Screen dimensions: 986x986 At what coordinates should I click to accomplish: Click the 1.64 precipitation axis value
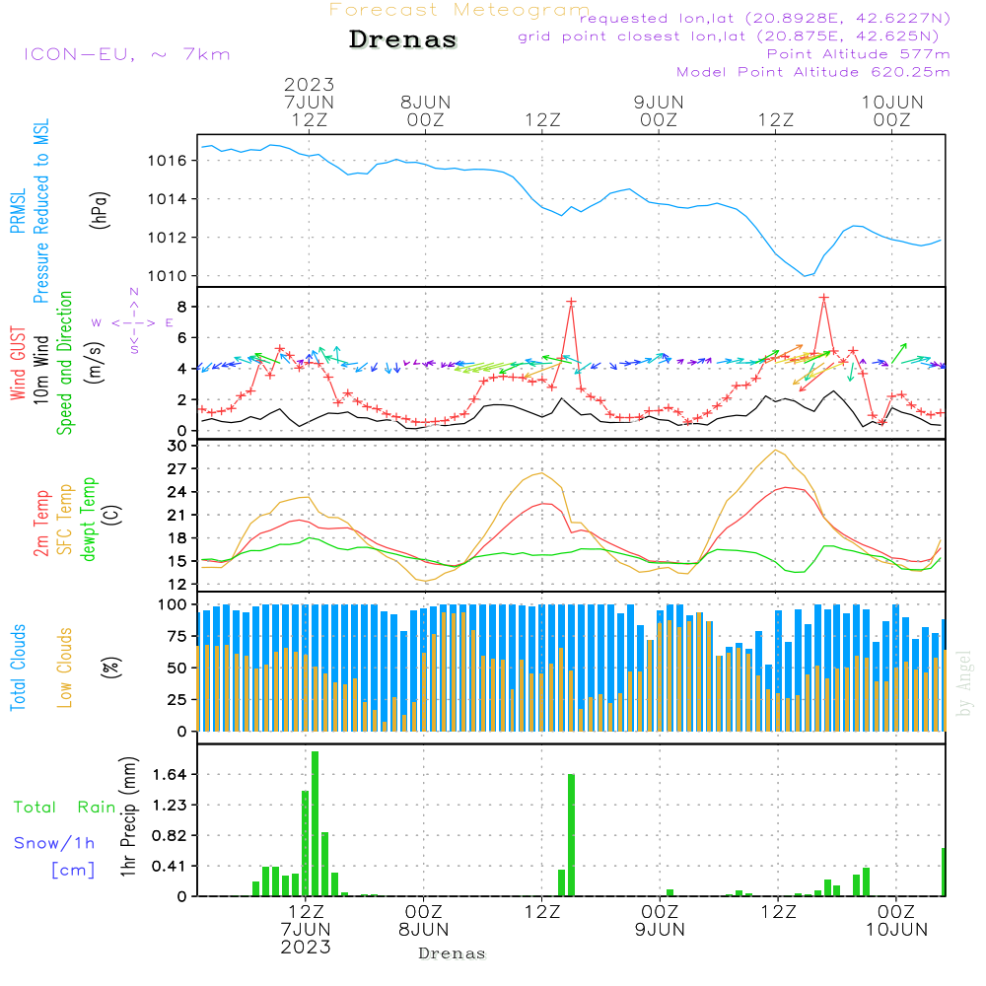coord(170,774)
